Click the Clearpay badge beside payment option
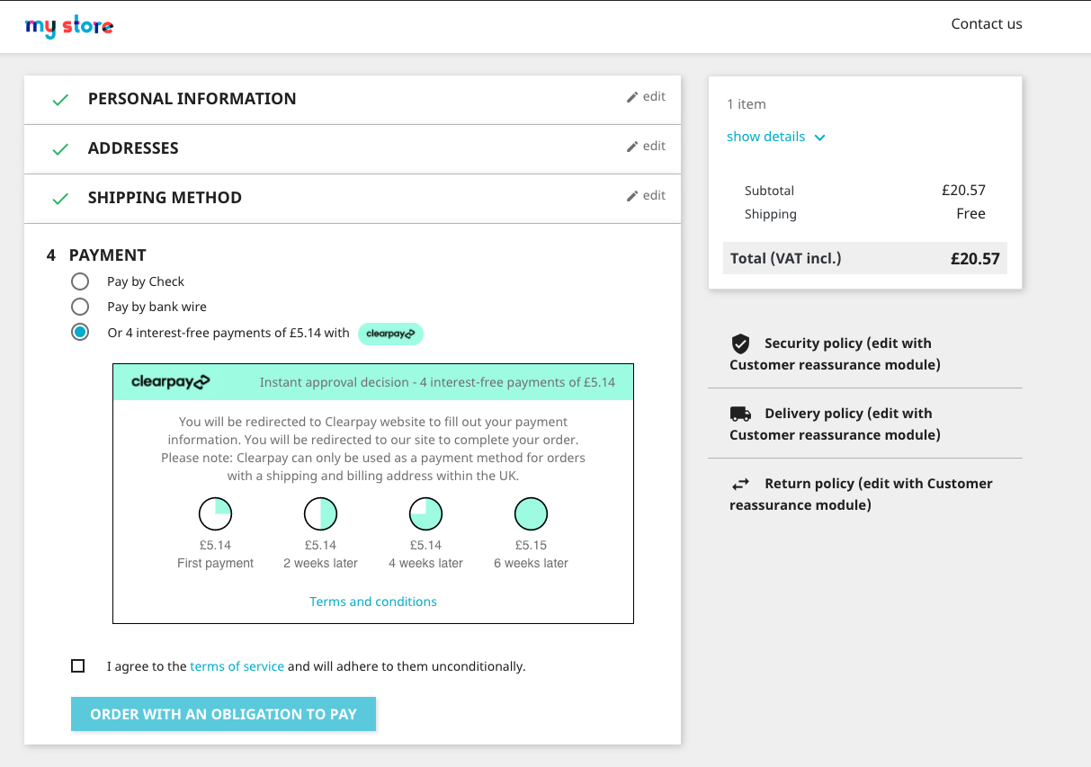Image resolution: width=1091 pixels, height=767 pixels. click(390, 334)
